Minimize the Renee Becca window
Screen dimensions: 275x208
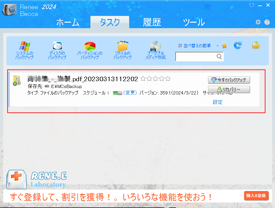pos(260,5)
